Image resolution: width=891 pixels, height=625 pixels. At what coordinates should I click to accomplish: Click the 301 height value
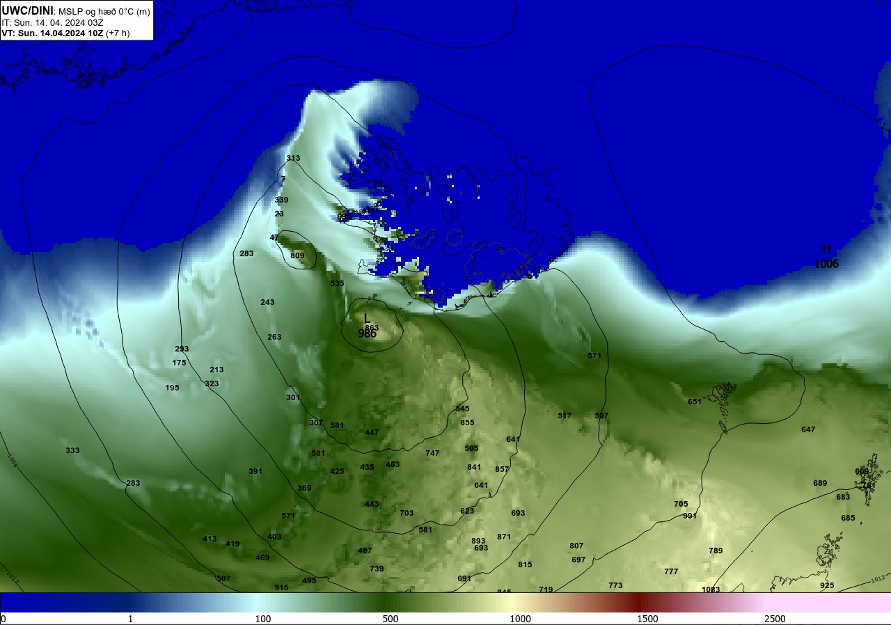[293, 397]
